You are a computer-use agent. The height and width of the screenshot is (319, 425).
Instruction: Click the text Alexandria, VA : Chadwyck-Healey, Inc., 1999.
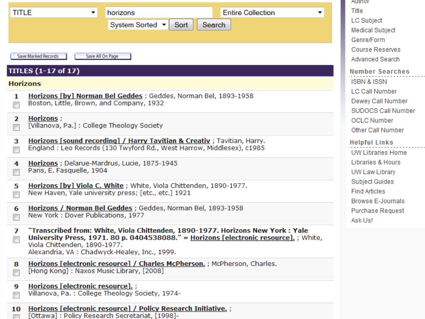tap(102, 252)
